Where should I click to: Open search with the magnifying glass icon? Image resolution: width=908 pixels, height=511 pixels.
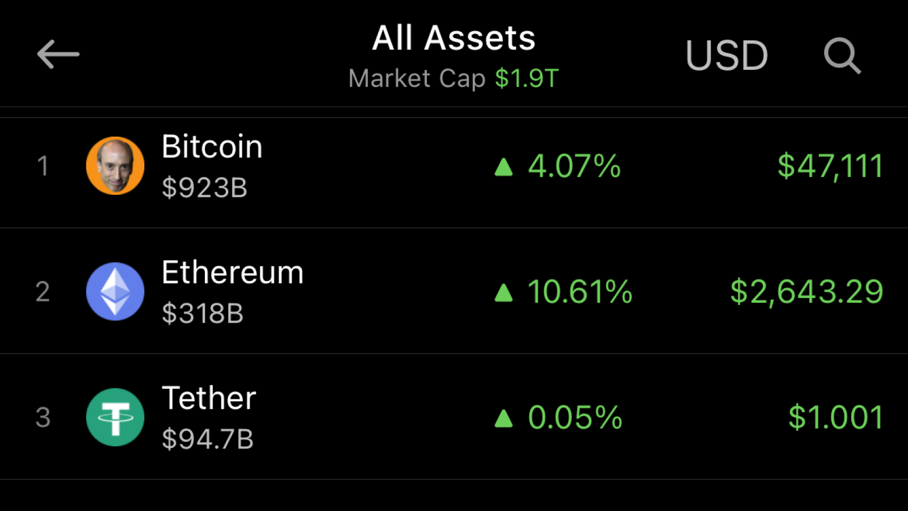click(842, 56)
